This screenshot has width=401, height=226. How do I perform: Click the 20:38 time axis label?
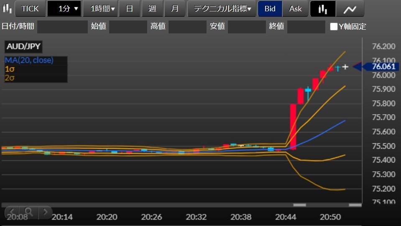(241, 217)
